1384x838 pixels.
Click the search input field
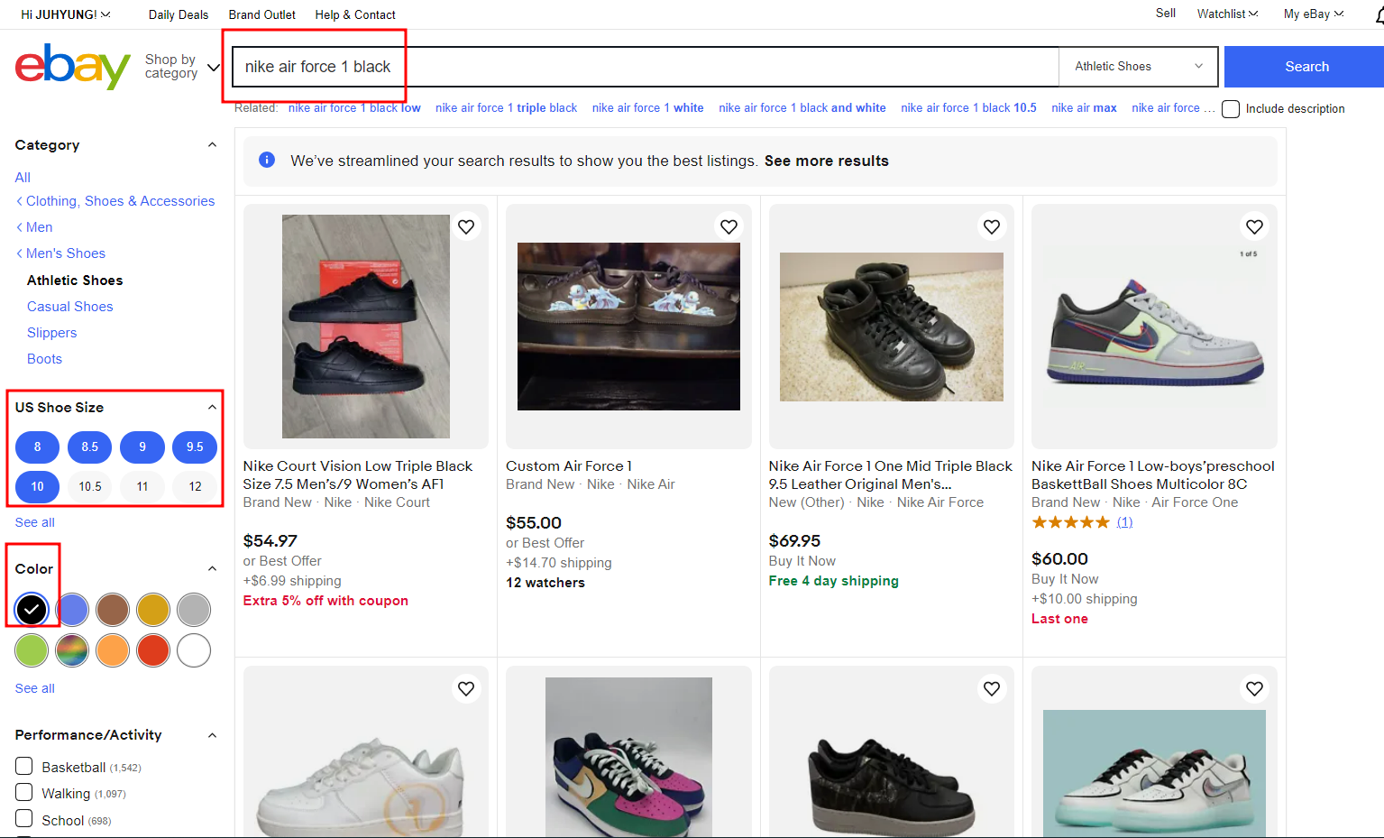646,67
